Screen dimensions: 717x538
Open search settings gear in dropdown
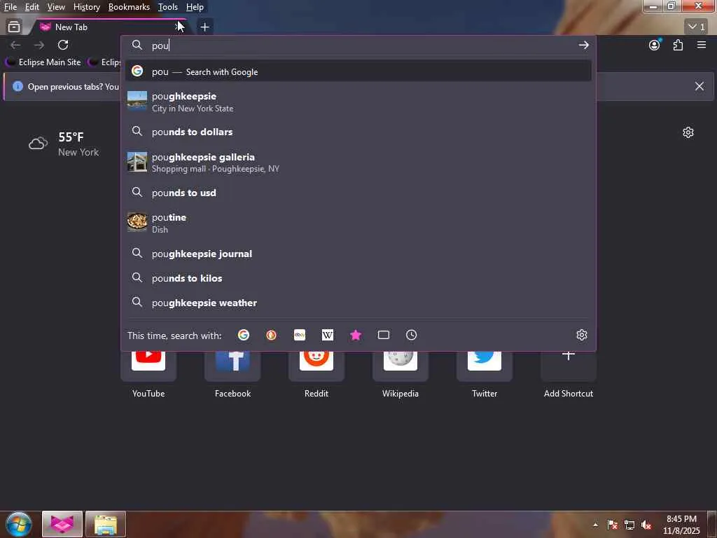(x=581, y=335)
